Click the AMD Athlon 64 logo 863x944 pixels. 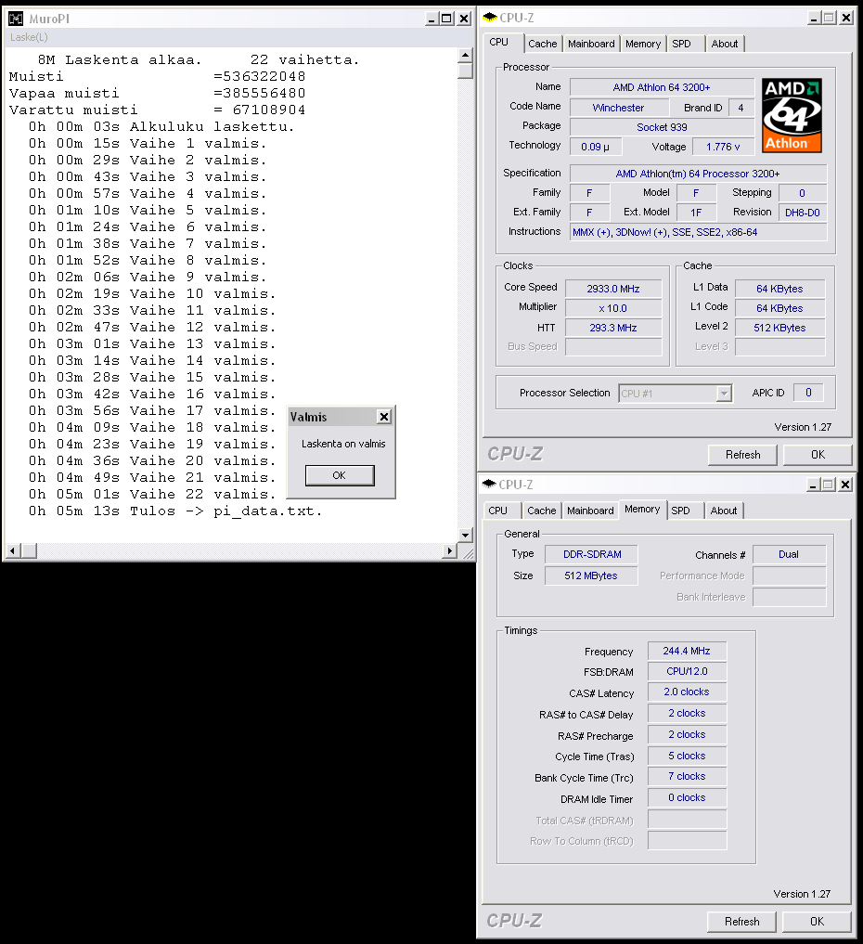point(792,115)
